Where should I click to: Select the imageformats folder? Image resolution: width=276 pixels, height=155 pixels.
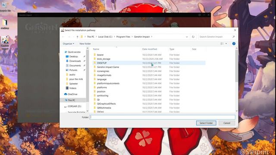pos(104,75)
